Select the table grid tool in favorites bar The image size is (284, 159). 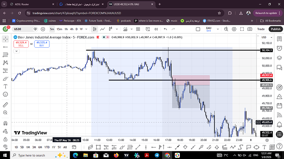272,147
